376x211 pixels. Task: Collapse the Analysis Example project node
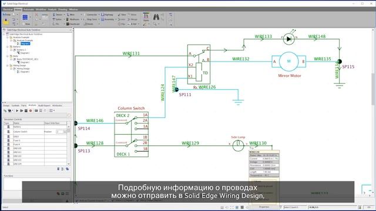[x=8, y=38]
